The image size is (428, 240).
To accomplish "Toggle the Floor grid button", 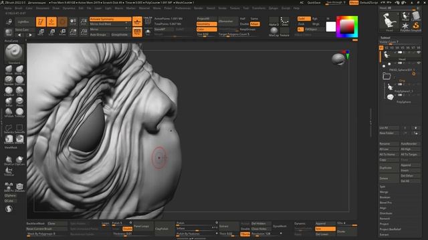I will [x=137, y=21].
